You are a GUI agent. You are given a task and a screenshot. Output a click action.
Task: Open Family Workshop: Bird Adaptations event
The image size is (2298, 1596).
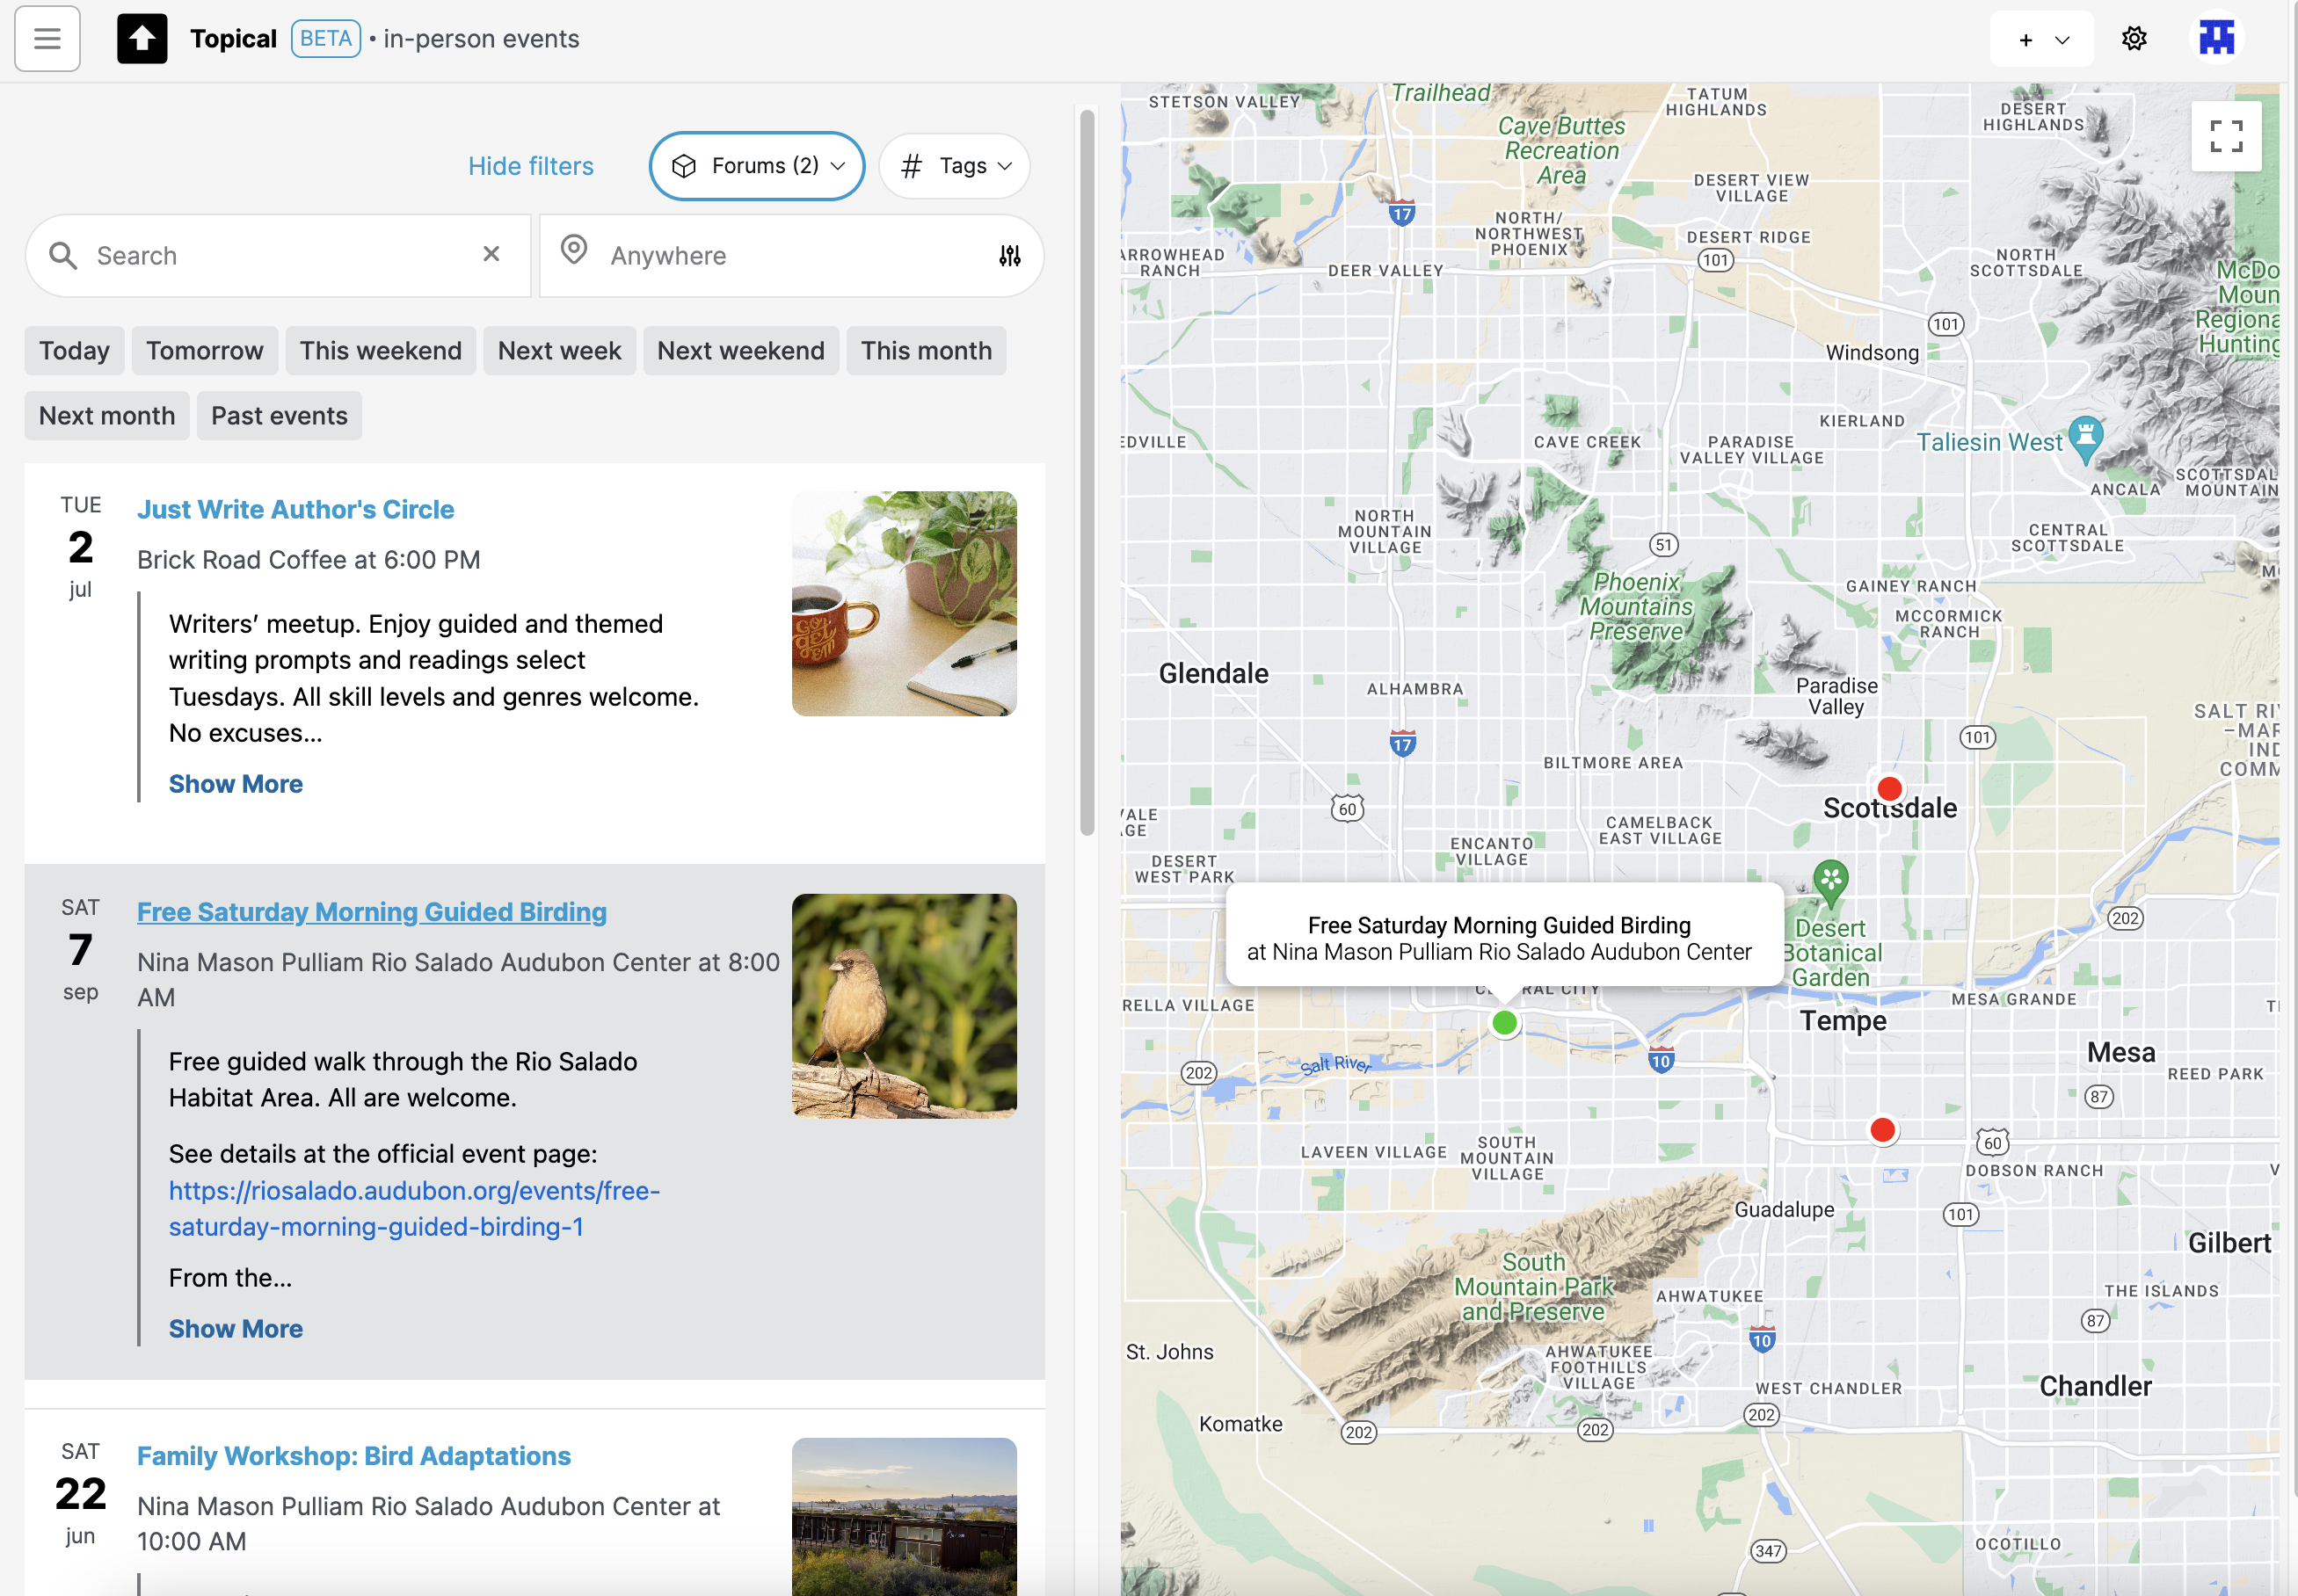[x=354, y=1456]
